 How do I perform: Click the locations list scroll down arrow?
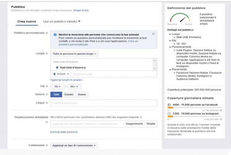(155, 68)
